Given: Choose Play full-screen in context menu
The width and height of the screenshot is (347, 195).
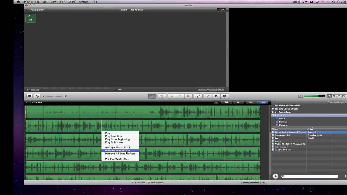Looking at the screenshot, I should pos(120,142).
